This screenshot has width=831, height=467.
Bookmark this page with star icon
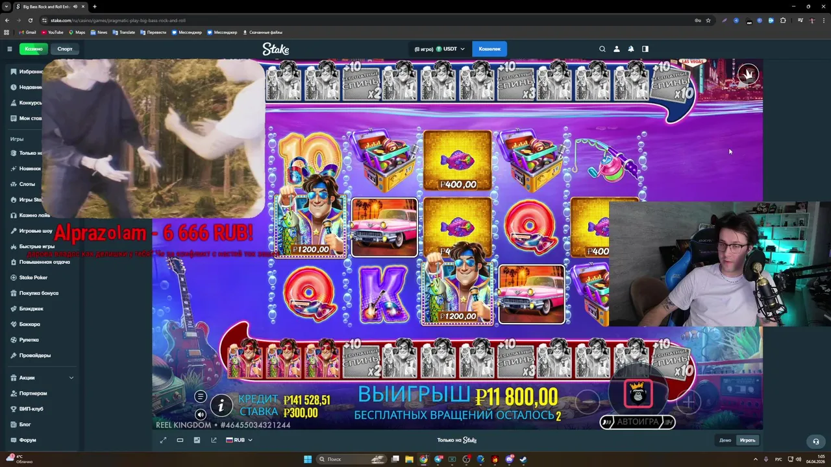click(x=708, y=20)
